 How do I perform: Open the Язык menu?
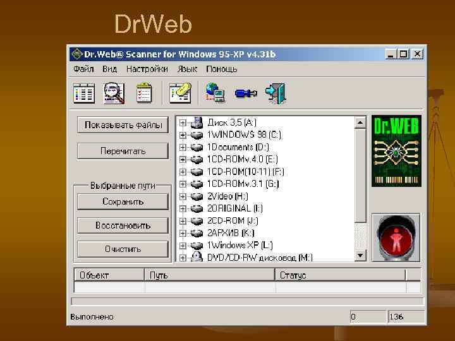[187, 69]
